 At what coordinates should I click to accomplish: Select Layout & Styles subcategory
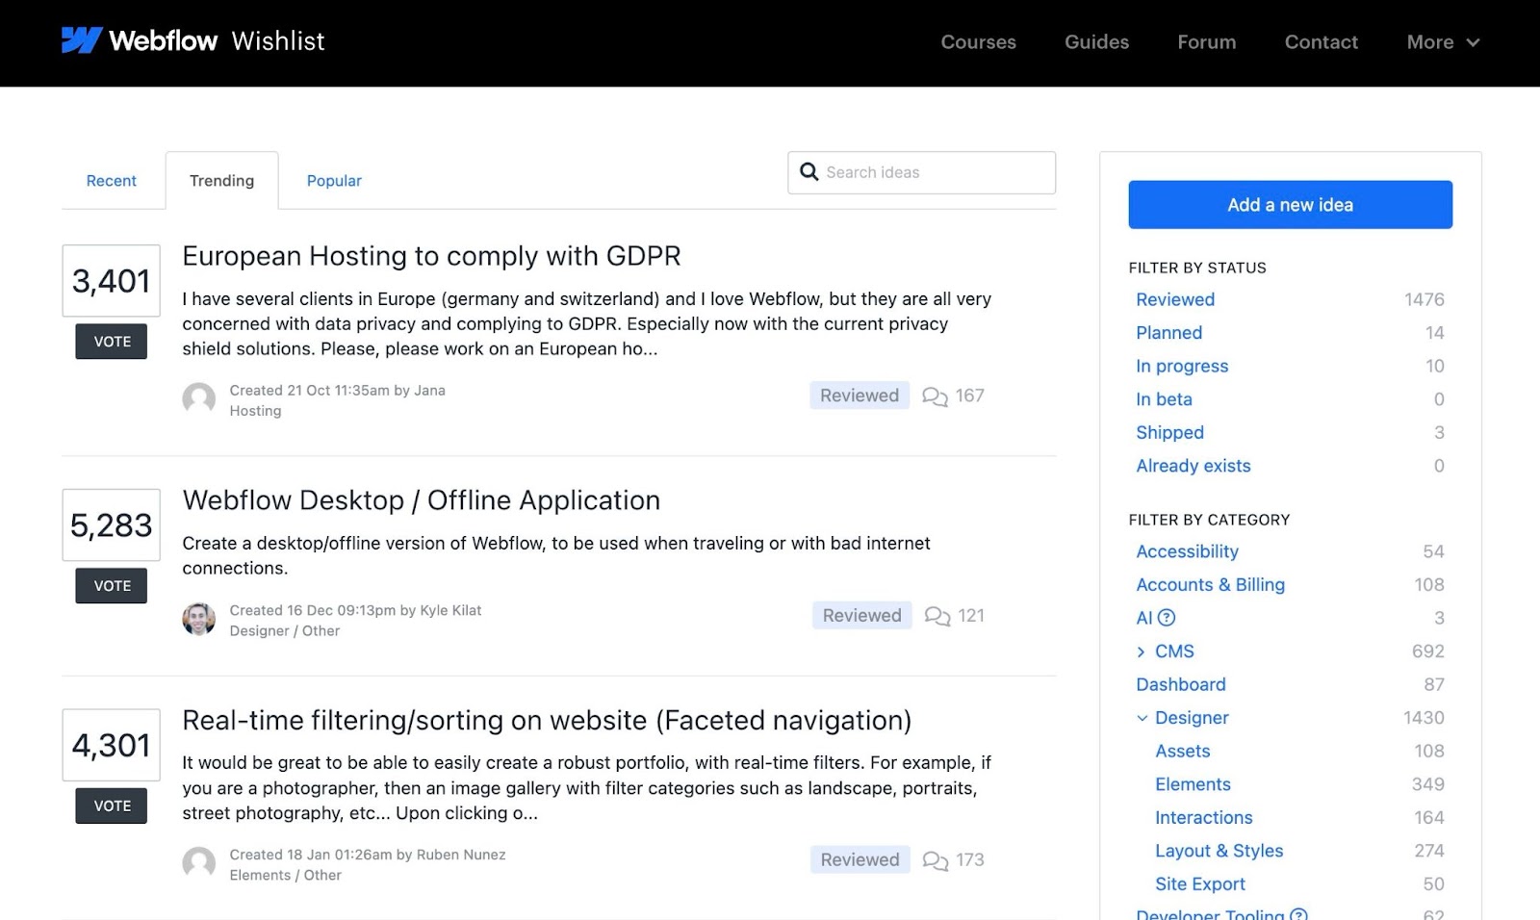point(1219,851)
